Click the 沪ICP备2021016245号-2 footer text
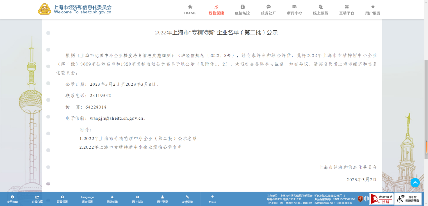The height and width of the screenshot is (206, 428). [x=330, y=196]
